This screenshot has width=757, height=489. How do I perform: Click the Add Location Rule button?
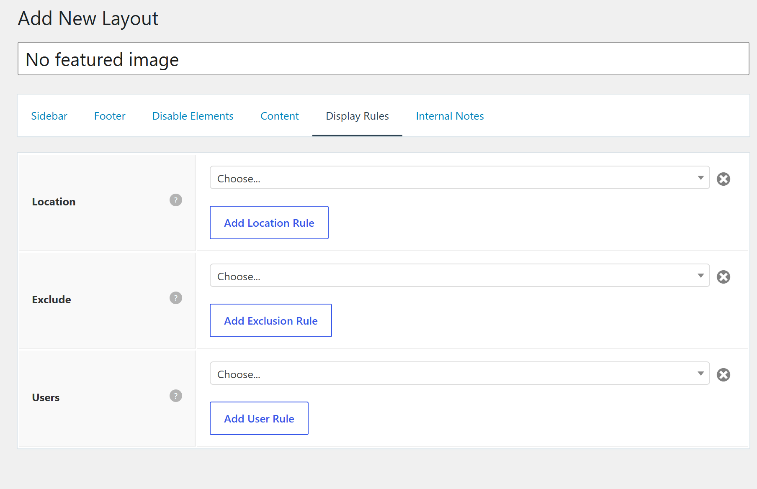click(x=269, y=223)
